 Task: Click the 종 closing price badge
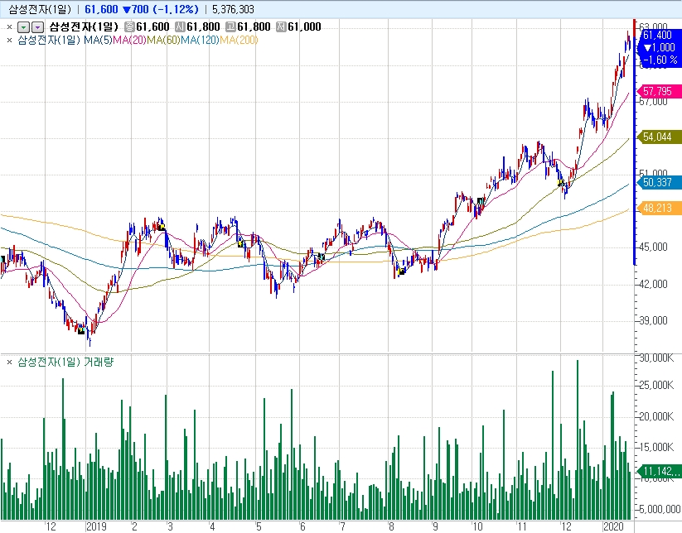click(129, 27)
